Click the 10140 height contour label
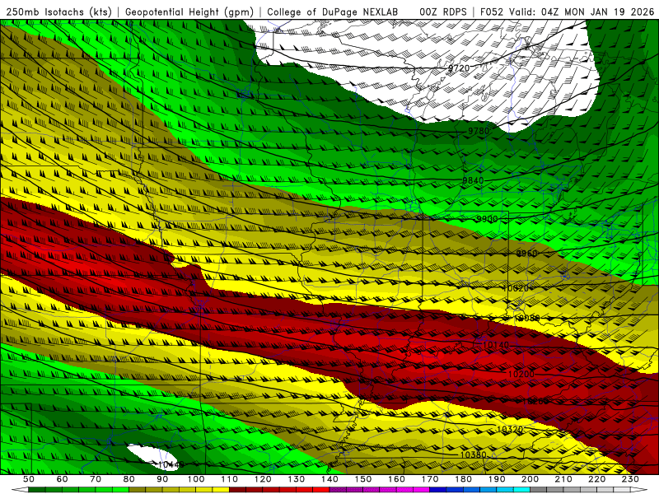This screenshot has height=494, width=659. point(496,345)
